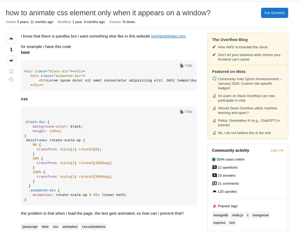Open the joinhandshake.com link
Image resolution: width=300 pixels, height=234 pixels.
pos(168,36)
